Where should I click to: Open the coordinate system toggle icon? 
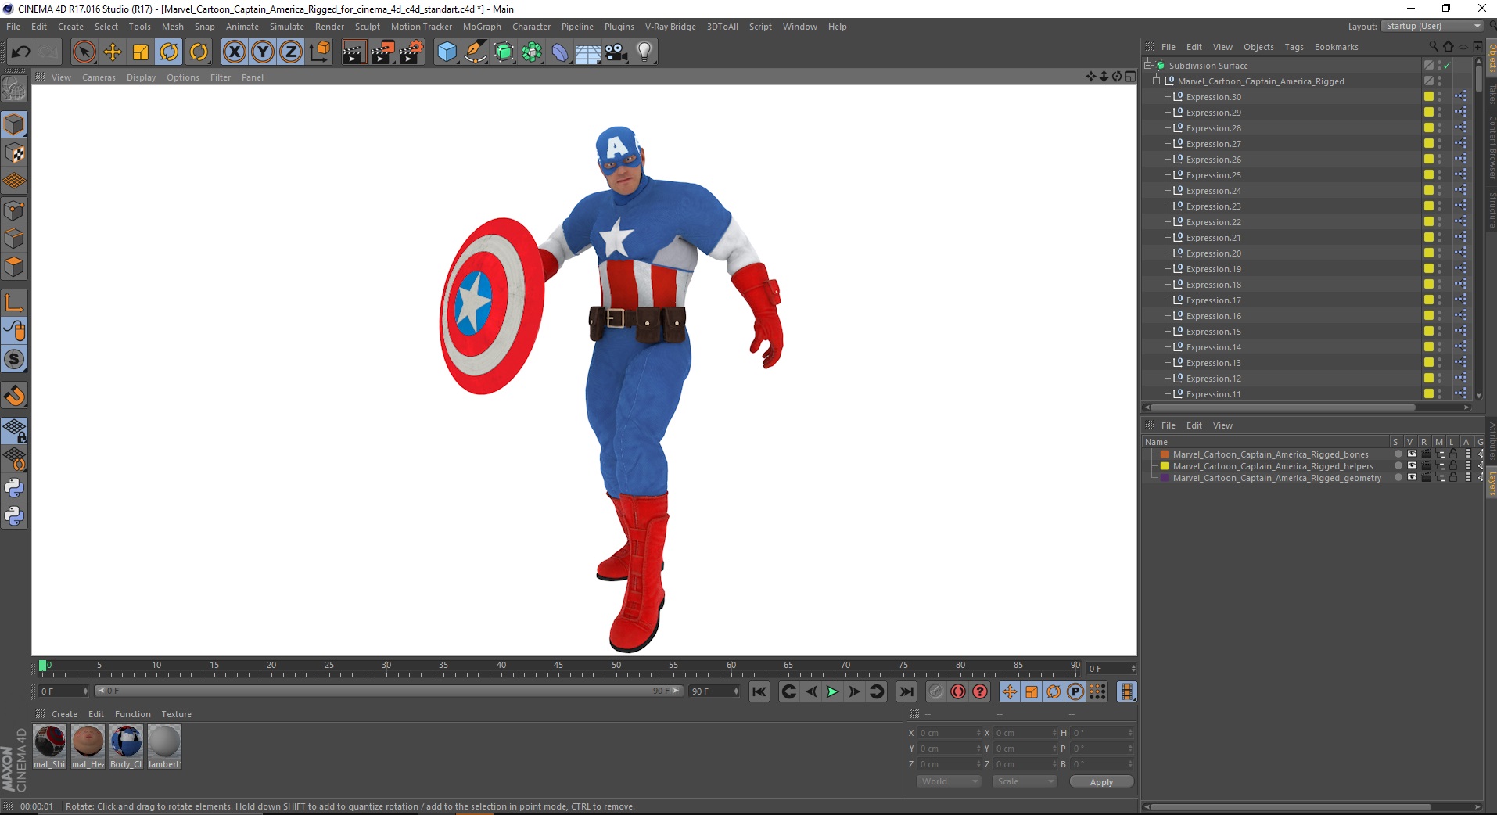tap(319, 52)
